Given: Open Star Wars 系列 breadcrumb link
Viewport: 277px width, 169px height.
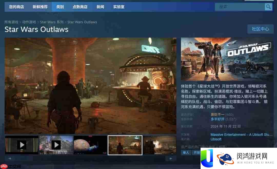Looking at the screenshot, I should point(52,22).
